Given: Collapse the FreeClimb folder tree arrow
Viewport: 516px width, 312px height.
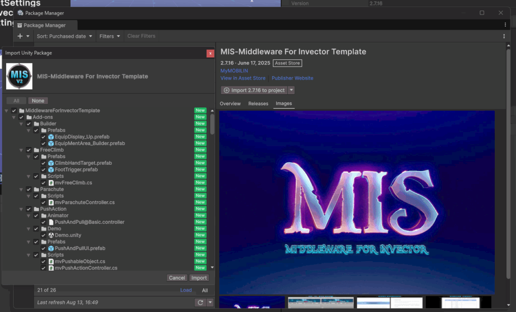Looking at the screenshot, I should pos(22,150).
